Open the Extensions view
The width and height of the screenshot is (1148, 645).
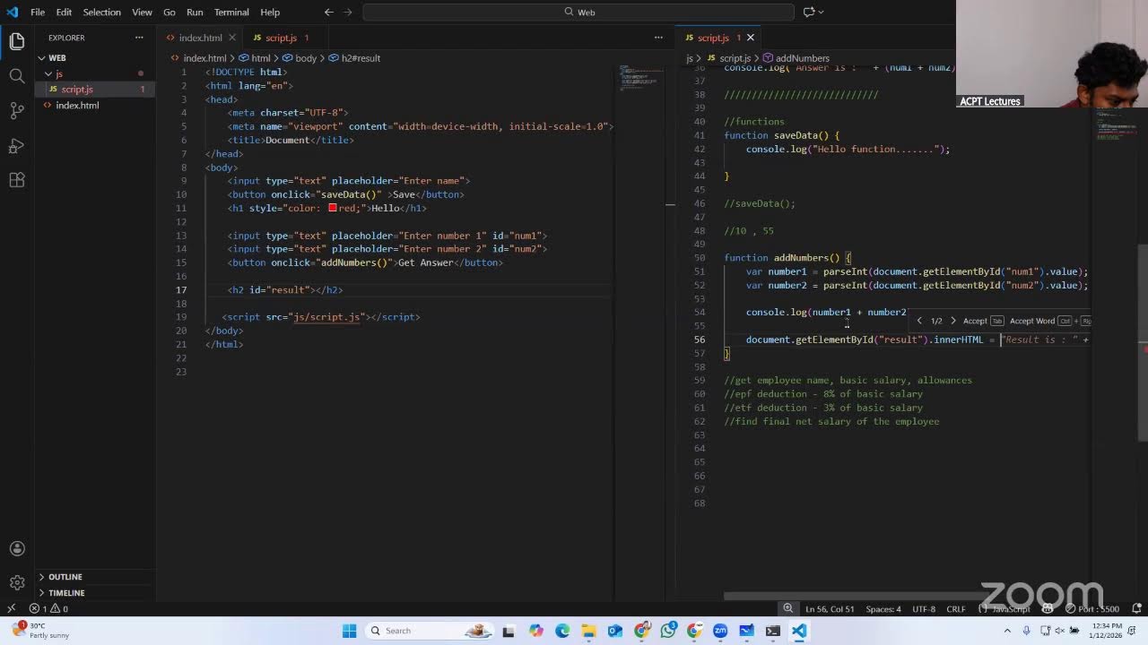pyautogui.click(x=17, y=180)
